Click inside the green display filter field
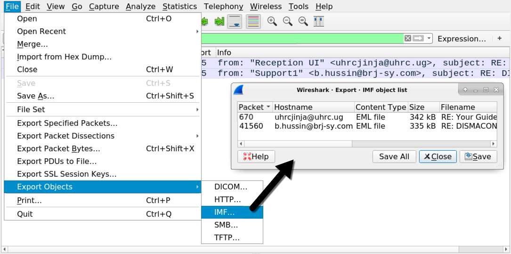Viewport: 511px width, 254px height. coord(302,39)
